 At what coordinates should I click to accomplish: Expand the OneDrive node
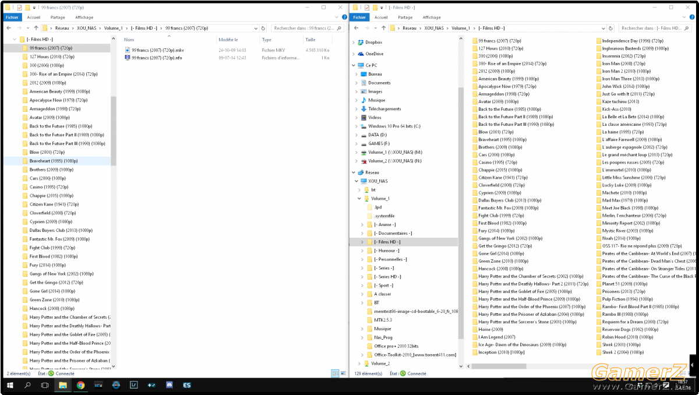point(354,54)
